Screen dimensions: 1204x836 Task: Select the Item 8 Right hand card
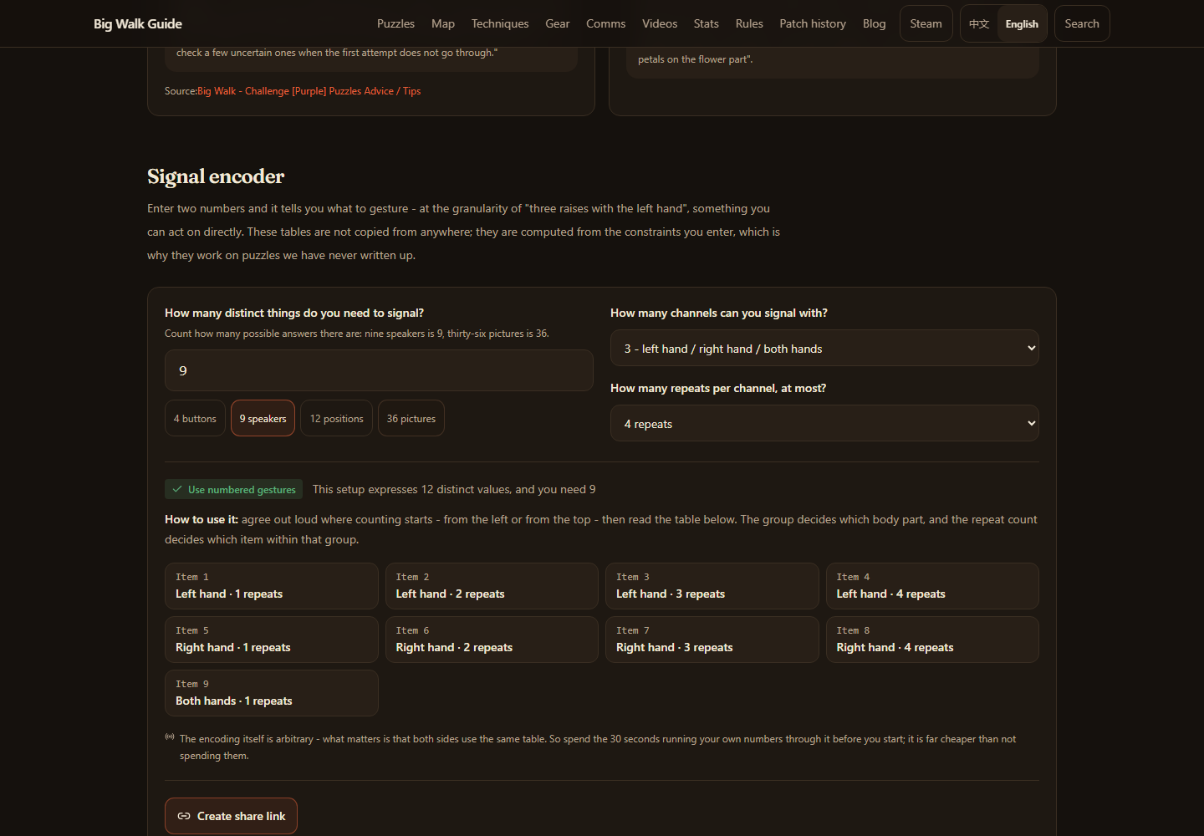(x=932, y=640)
